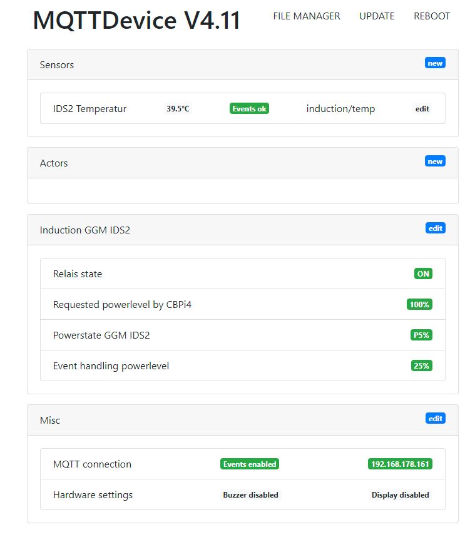Click the MQTTDevice V4.11 title
475x537 pixels.
tap(136, 20)
